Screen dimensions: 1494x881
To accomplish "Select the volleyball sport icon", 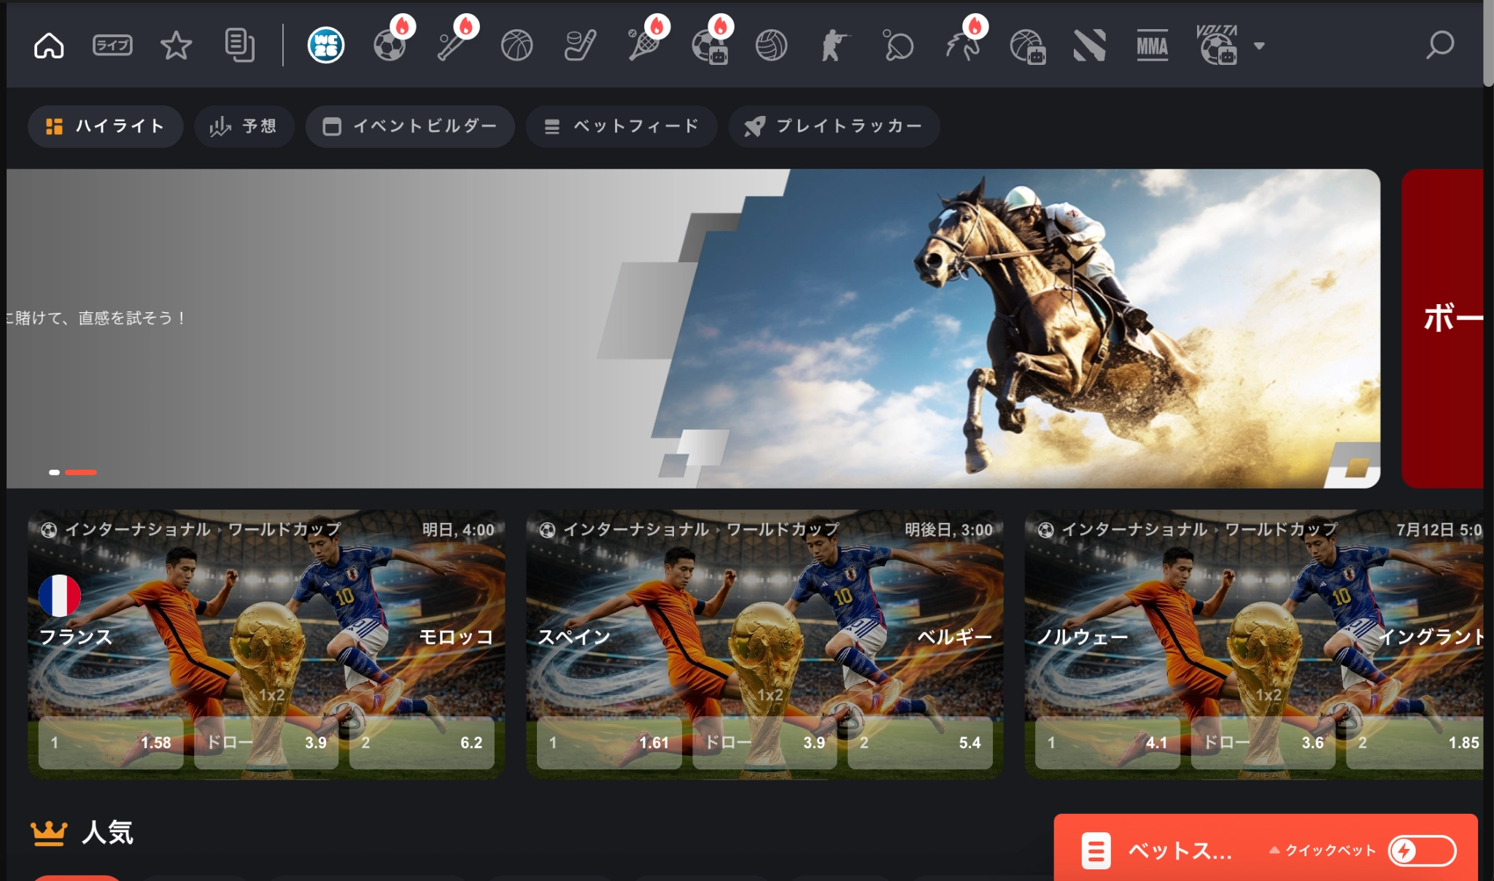I will point(771,45).
